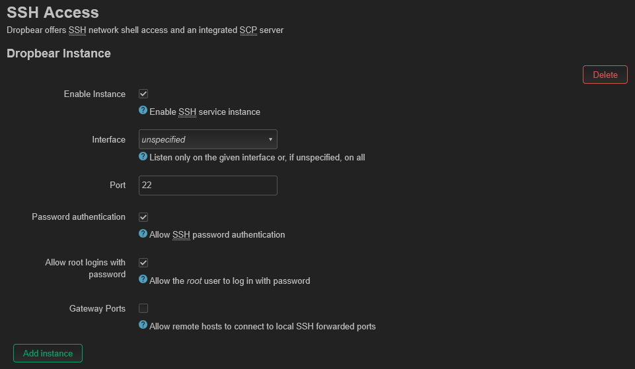Click the Port input field containing 22
Screen dimensions: 635x369
point(207,185)
